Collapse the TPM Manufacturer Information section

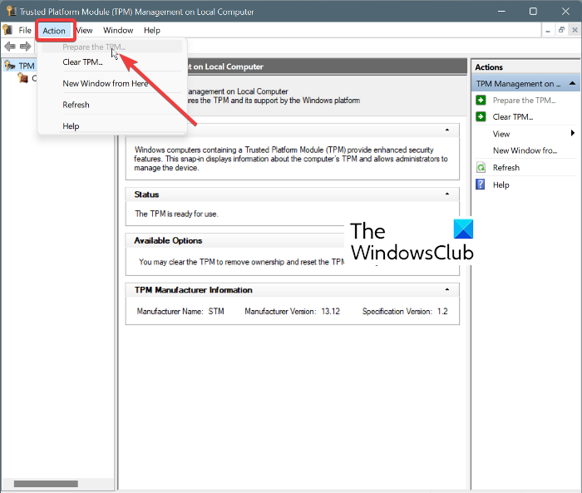pos(447,289)
